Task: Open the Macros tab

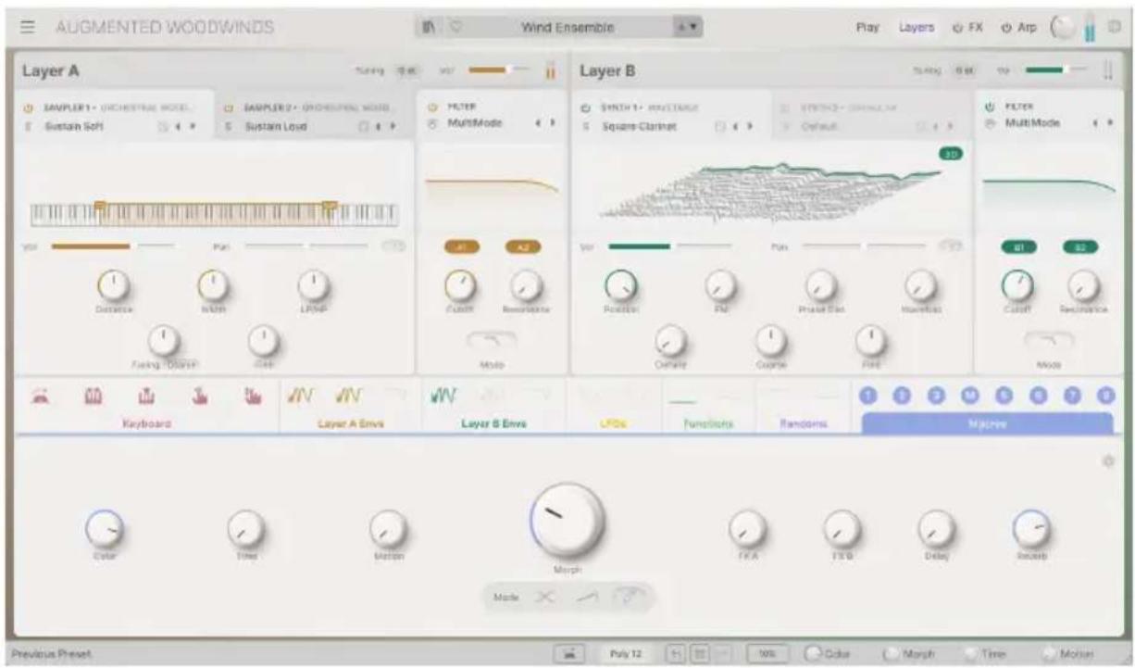Action: pos(988,423)
